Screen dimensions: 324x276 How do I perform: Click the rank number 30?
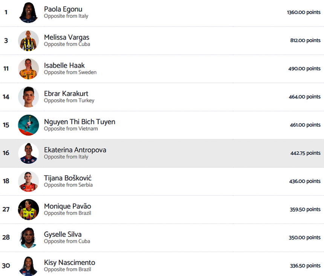point(6,266)
